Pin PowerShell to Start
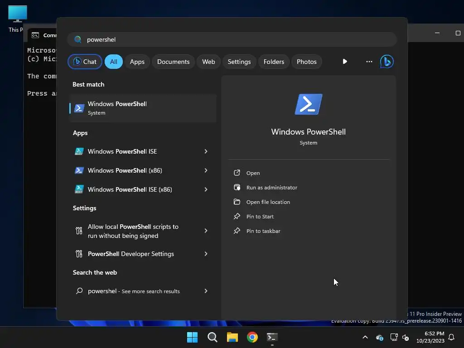The width and height of the screenshot is (464, 348). tap(260, 217)
